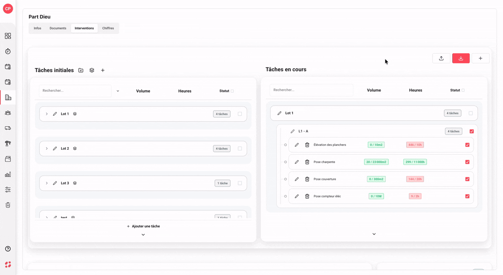Image resolution: width=503 pixels, height=275 pixels.
Task: Open the trash bin icon in sidebar
Action: (8, 205)
